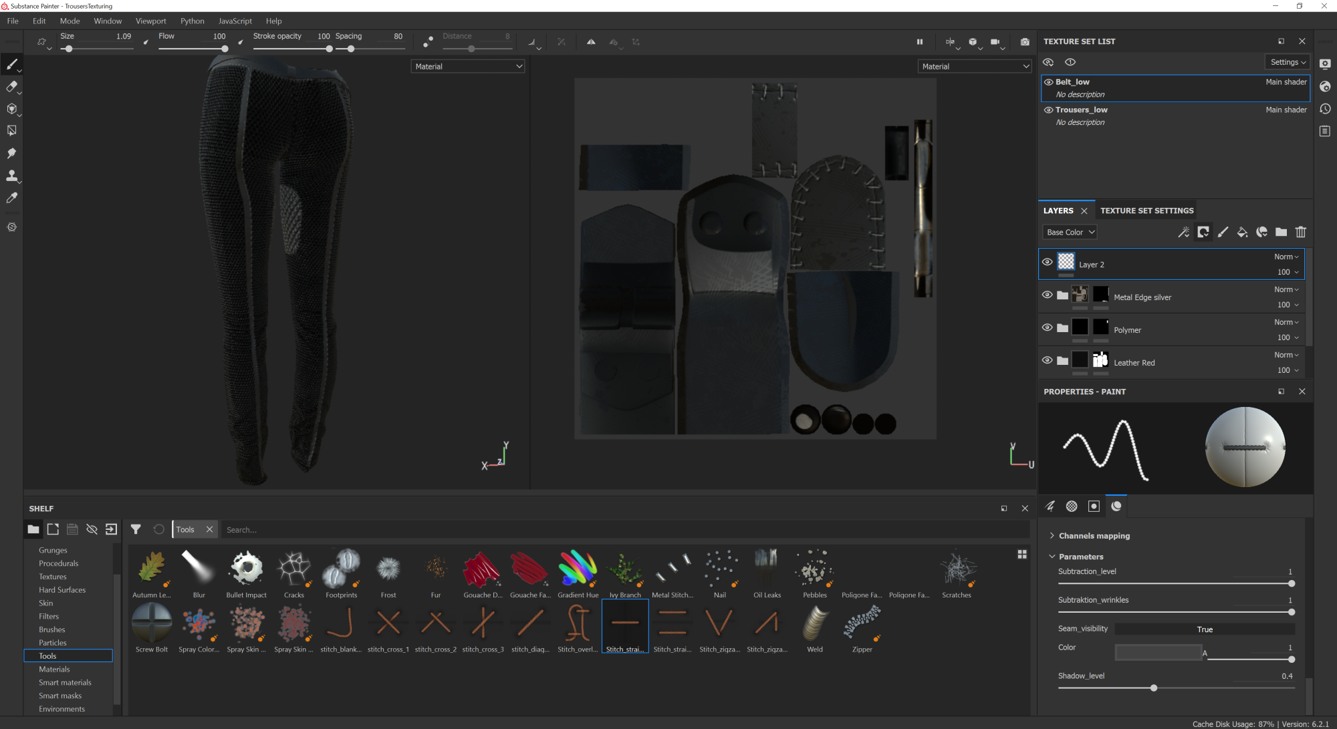Image resolution: width=1337 pixels, height=729 pixels.
Task: Open the Base Color channel dropdown
Action: [1070, 233]
